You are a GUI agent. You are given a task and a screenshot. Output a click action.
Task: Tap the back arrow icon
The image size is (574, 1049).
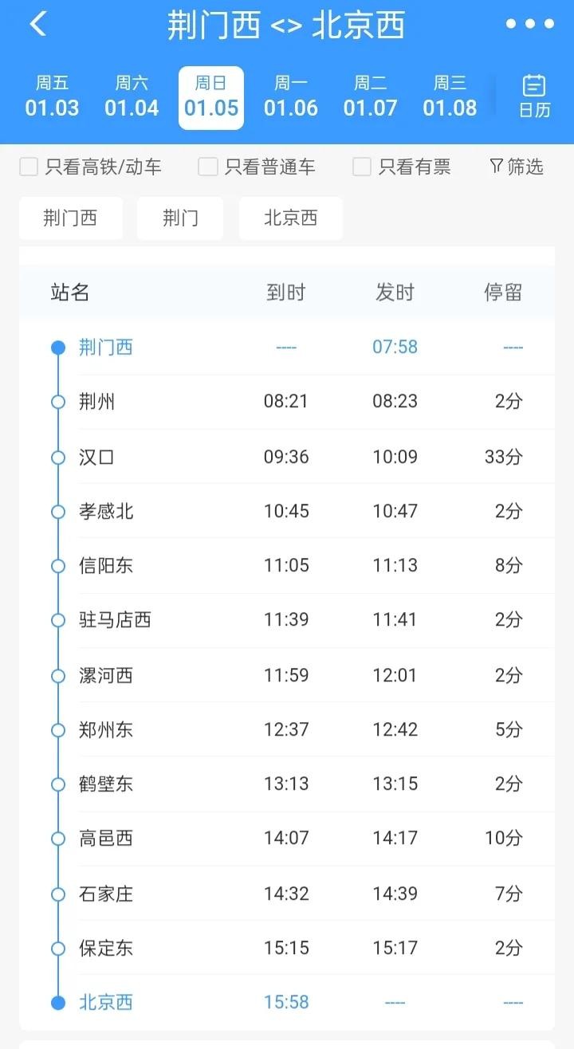37,24
